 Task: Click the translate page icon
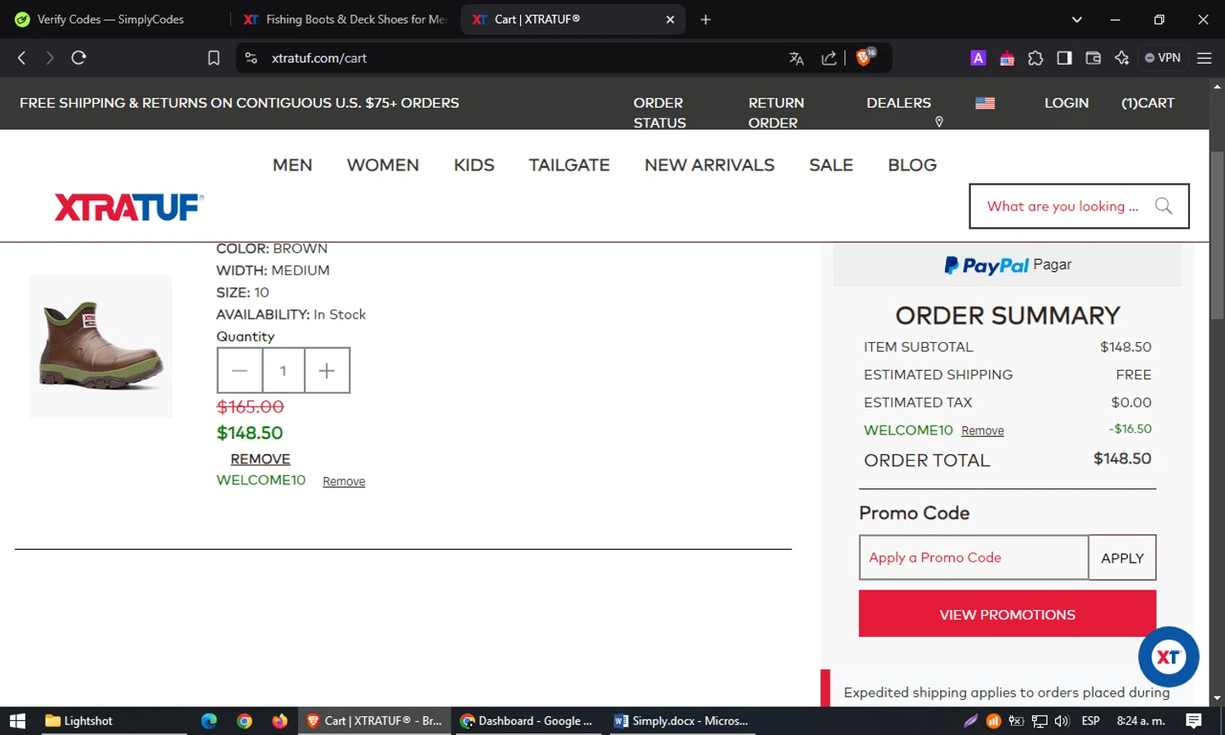(796, 58)
